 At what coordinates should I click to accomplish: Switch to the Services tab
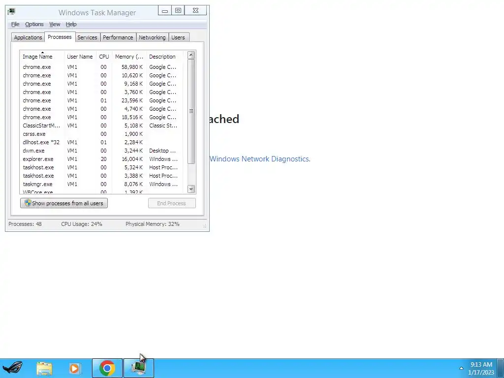pos(87,37)
